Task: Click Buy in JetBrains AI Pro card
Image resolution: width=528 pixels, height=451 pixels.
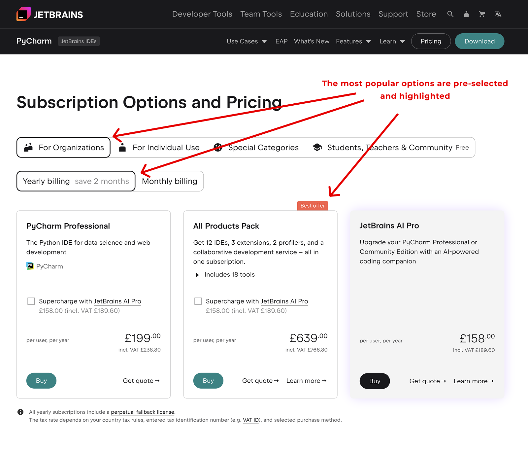Action: pos(375,381)
